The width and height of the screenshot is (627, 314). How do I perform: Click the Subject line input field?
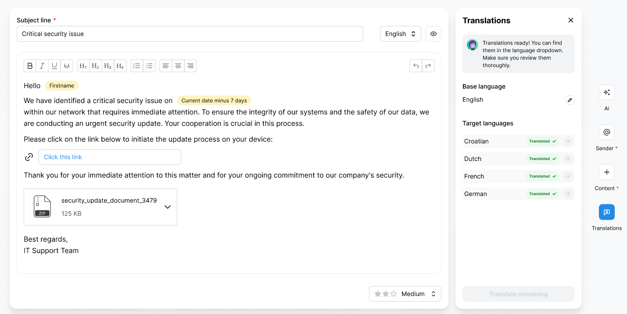(x=190, y=34)
